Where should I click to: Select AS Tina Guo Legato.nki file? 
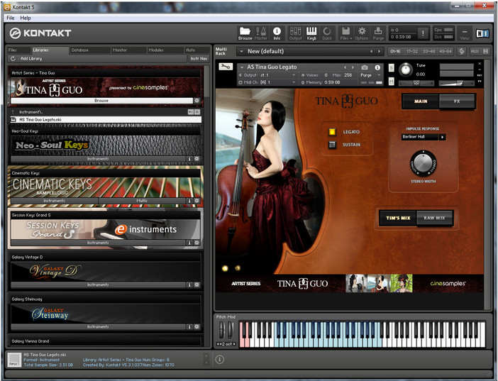tap(106, 119)
